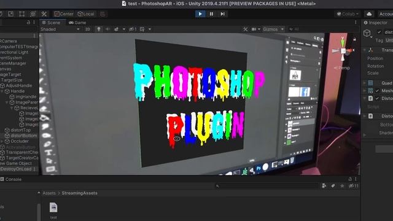Toggle scene grid visibility
The height and width of the screenshot is (221, 393).
tap(142, 29)
